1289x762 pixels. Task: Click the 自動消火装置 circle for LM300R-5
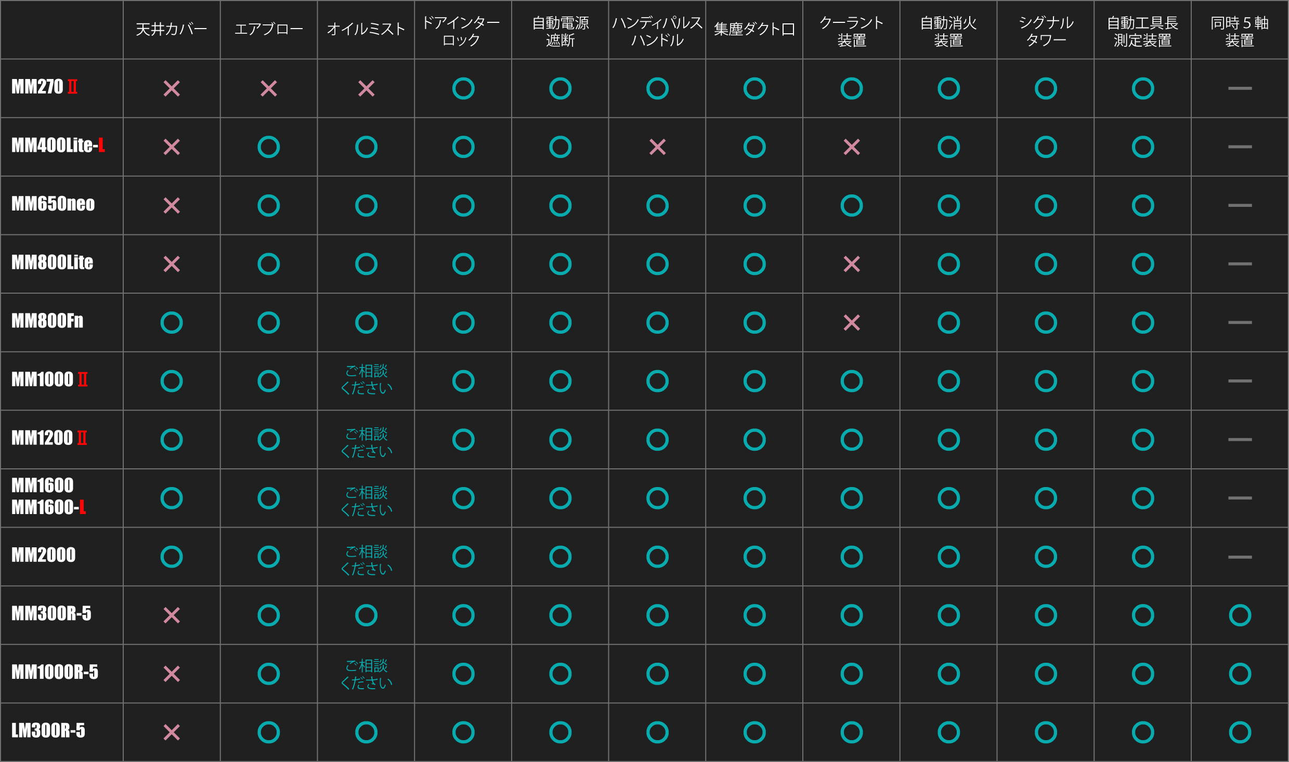(948, 732)
